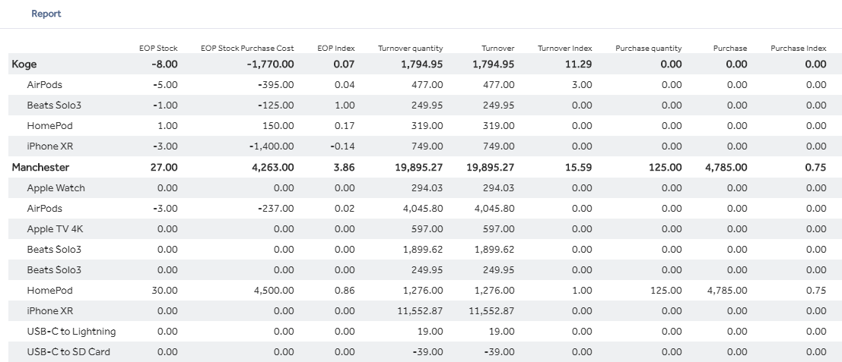Screen dimensions: 842x362
Task: Select HomePod's Purchase quantity value 125.00
Action: coord(666,290)
